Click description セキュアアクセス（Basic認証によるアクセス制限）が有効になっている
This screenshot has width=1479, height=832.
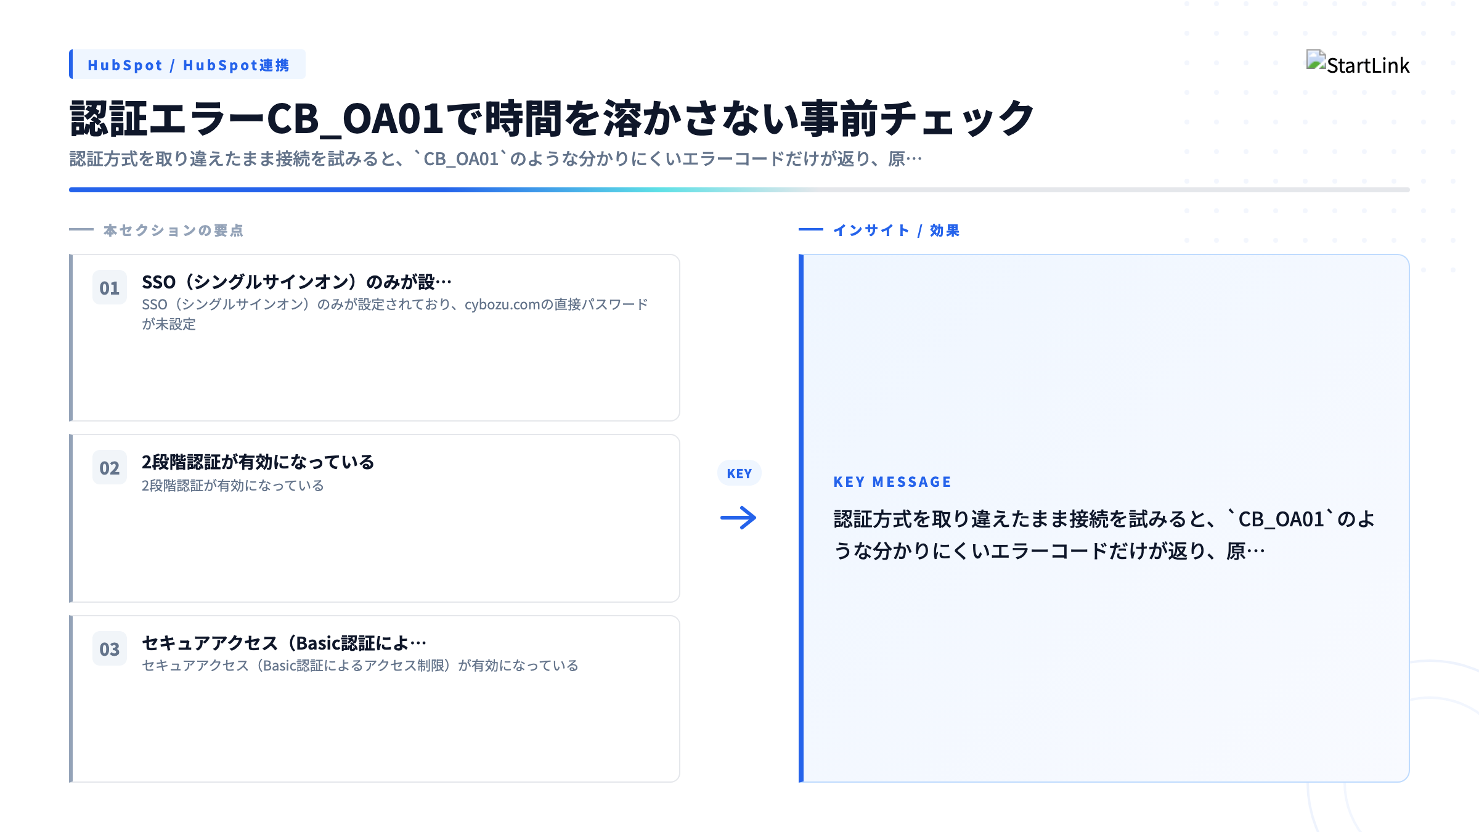tap(360, 666)
